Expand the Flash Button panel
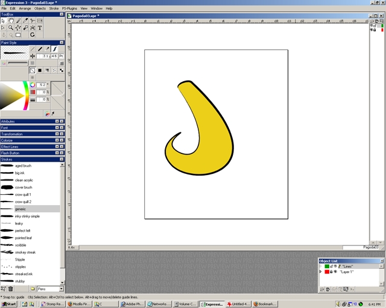Screen dimensions: 386x308 (x=57, y=153)
